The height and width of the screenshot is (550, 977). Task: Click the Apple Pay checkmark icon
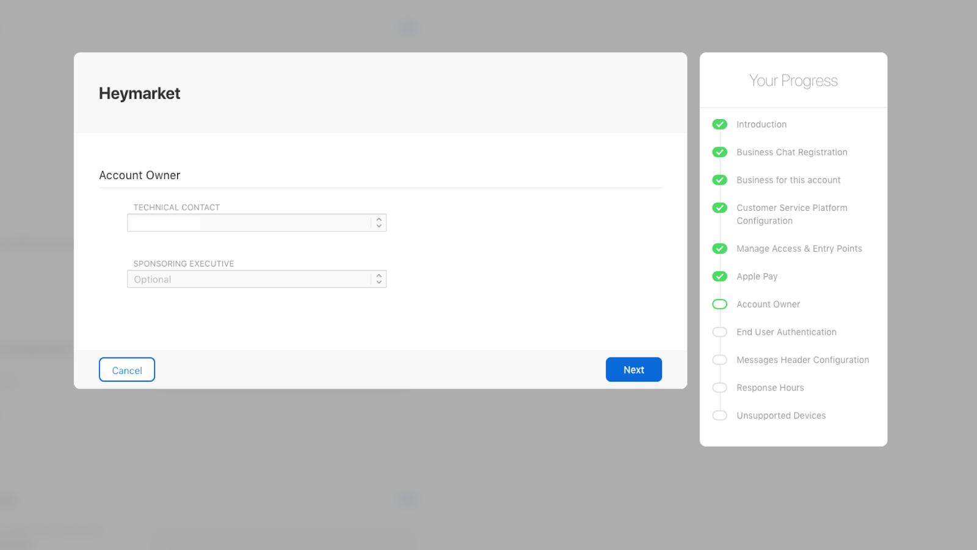click(720, 276)
